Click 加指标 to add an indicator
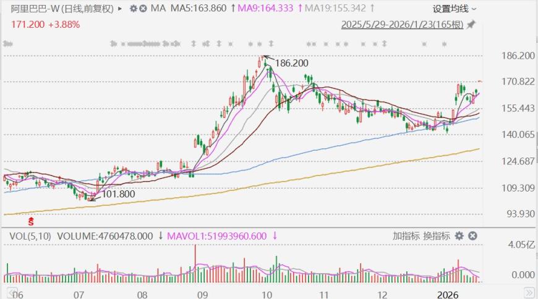 406,236
